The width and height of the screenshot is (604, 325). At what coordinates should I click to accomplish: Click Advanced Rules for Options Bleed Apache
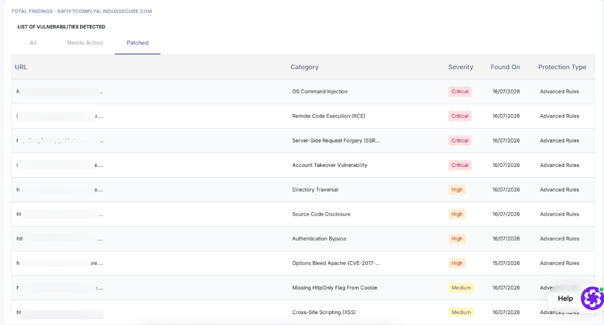(559, 263)
